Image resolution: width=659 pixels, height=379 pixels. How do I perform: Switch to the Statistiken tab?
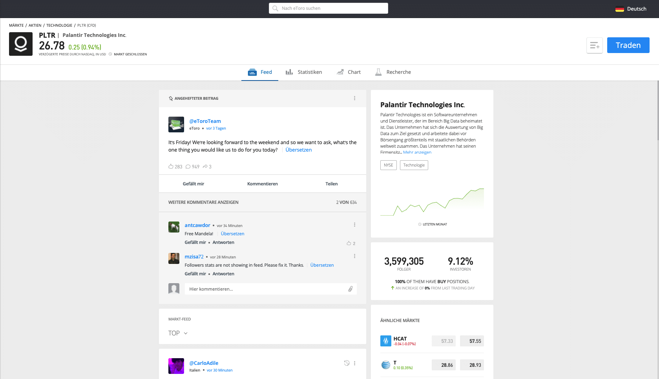tap(304, 72)
